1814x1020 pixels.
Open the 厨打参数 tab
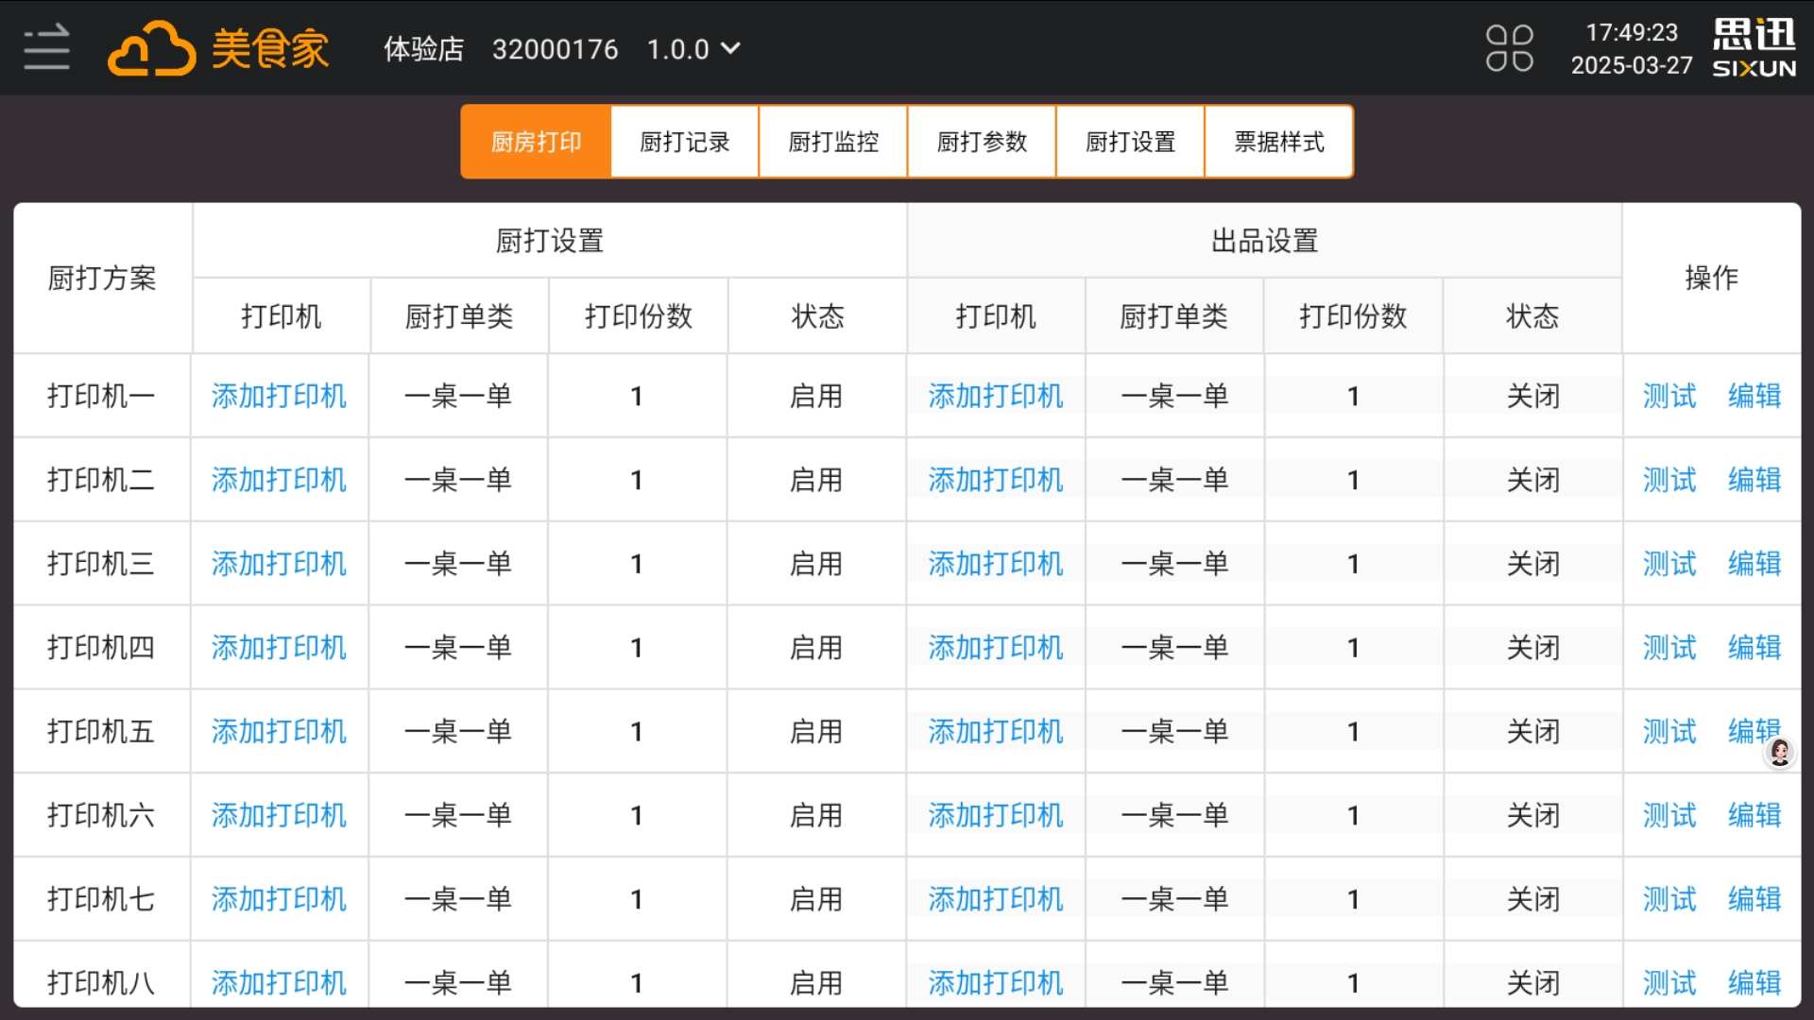click(981, 141)
